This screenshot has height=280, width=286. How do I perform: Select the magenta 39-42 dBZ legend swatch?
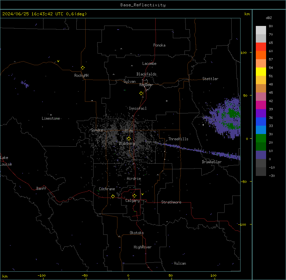pyautogui.click(x=261, y=105)
